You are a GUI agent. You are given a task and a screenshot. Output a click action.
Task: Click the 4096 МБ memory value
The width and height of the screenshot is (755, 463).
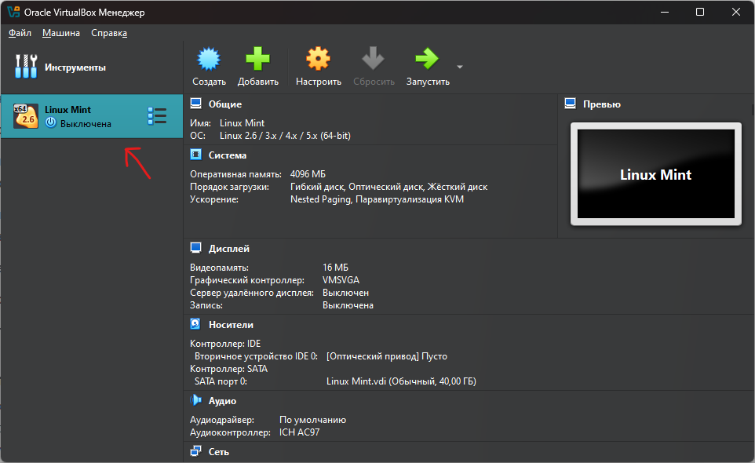pyautogui.click(x=308, y=173)
